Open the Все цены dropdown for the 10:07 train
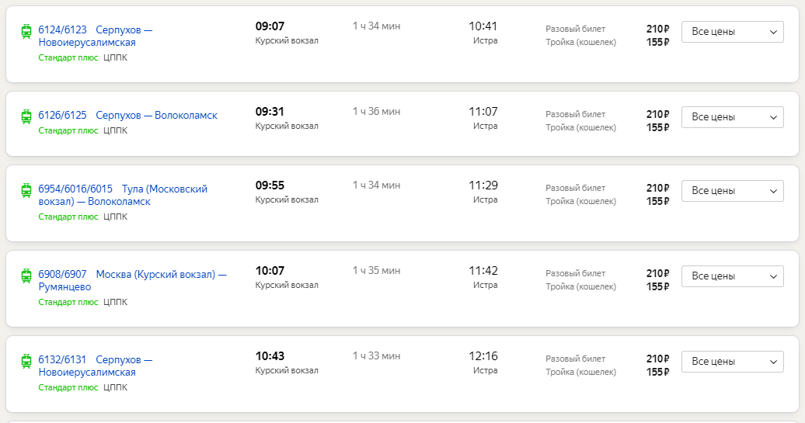 pos(732,276)
